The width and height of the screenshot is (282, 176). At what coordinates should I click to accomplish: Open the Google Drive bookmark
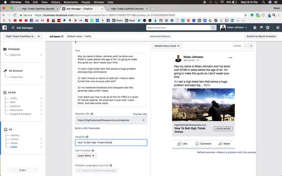(210, 21)
